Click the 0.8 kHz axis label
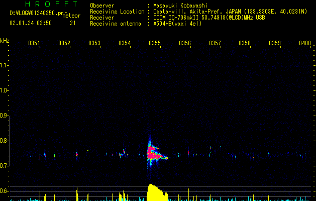Viewport: 316px width, 201px height. (x=4, y=141)
